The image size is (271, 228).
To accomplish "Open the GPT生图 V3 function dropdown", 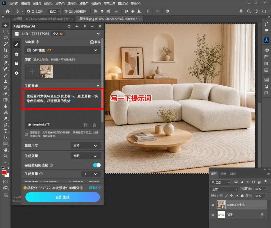I will click(62, 50).
